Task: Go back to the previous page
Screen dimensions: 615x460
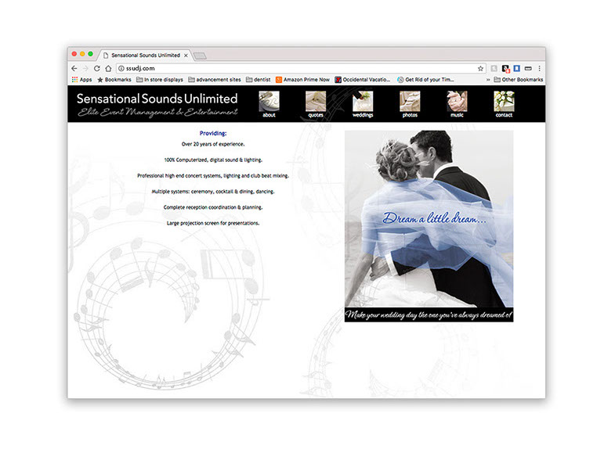Action: (74, 68)
